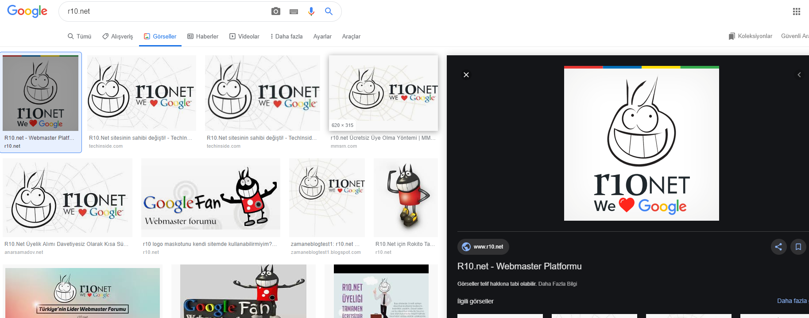This screenshot has height=318, width=809.
Task: Expand the Daha fazla menu
Action: (x=286, y=36)
